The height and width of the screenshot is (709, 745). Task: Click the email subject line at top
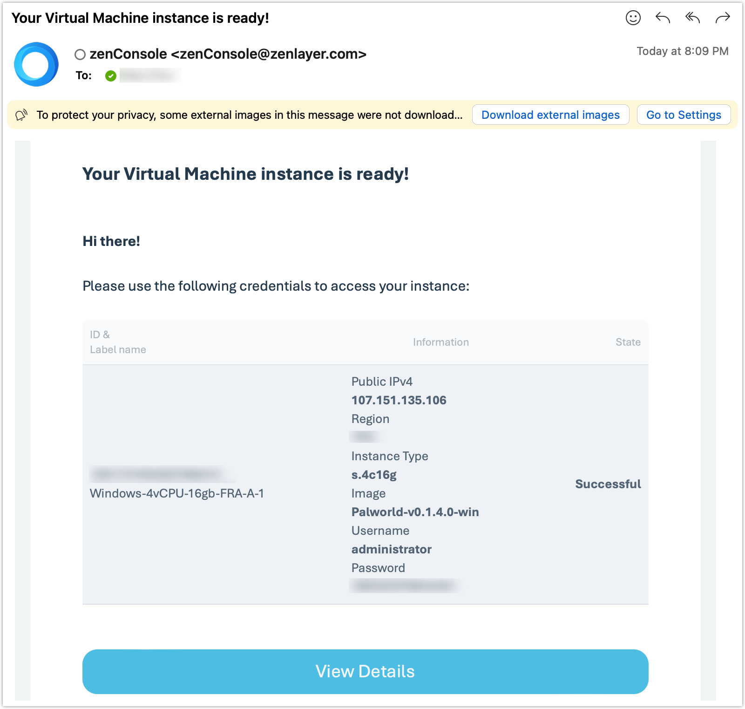pyautogui.click(x=140, y=18)
